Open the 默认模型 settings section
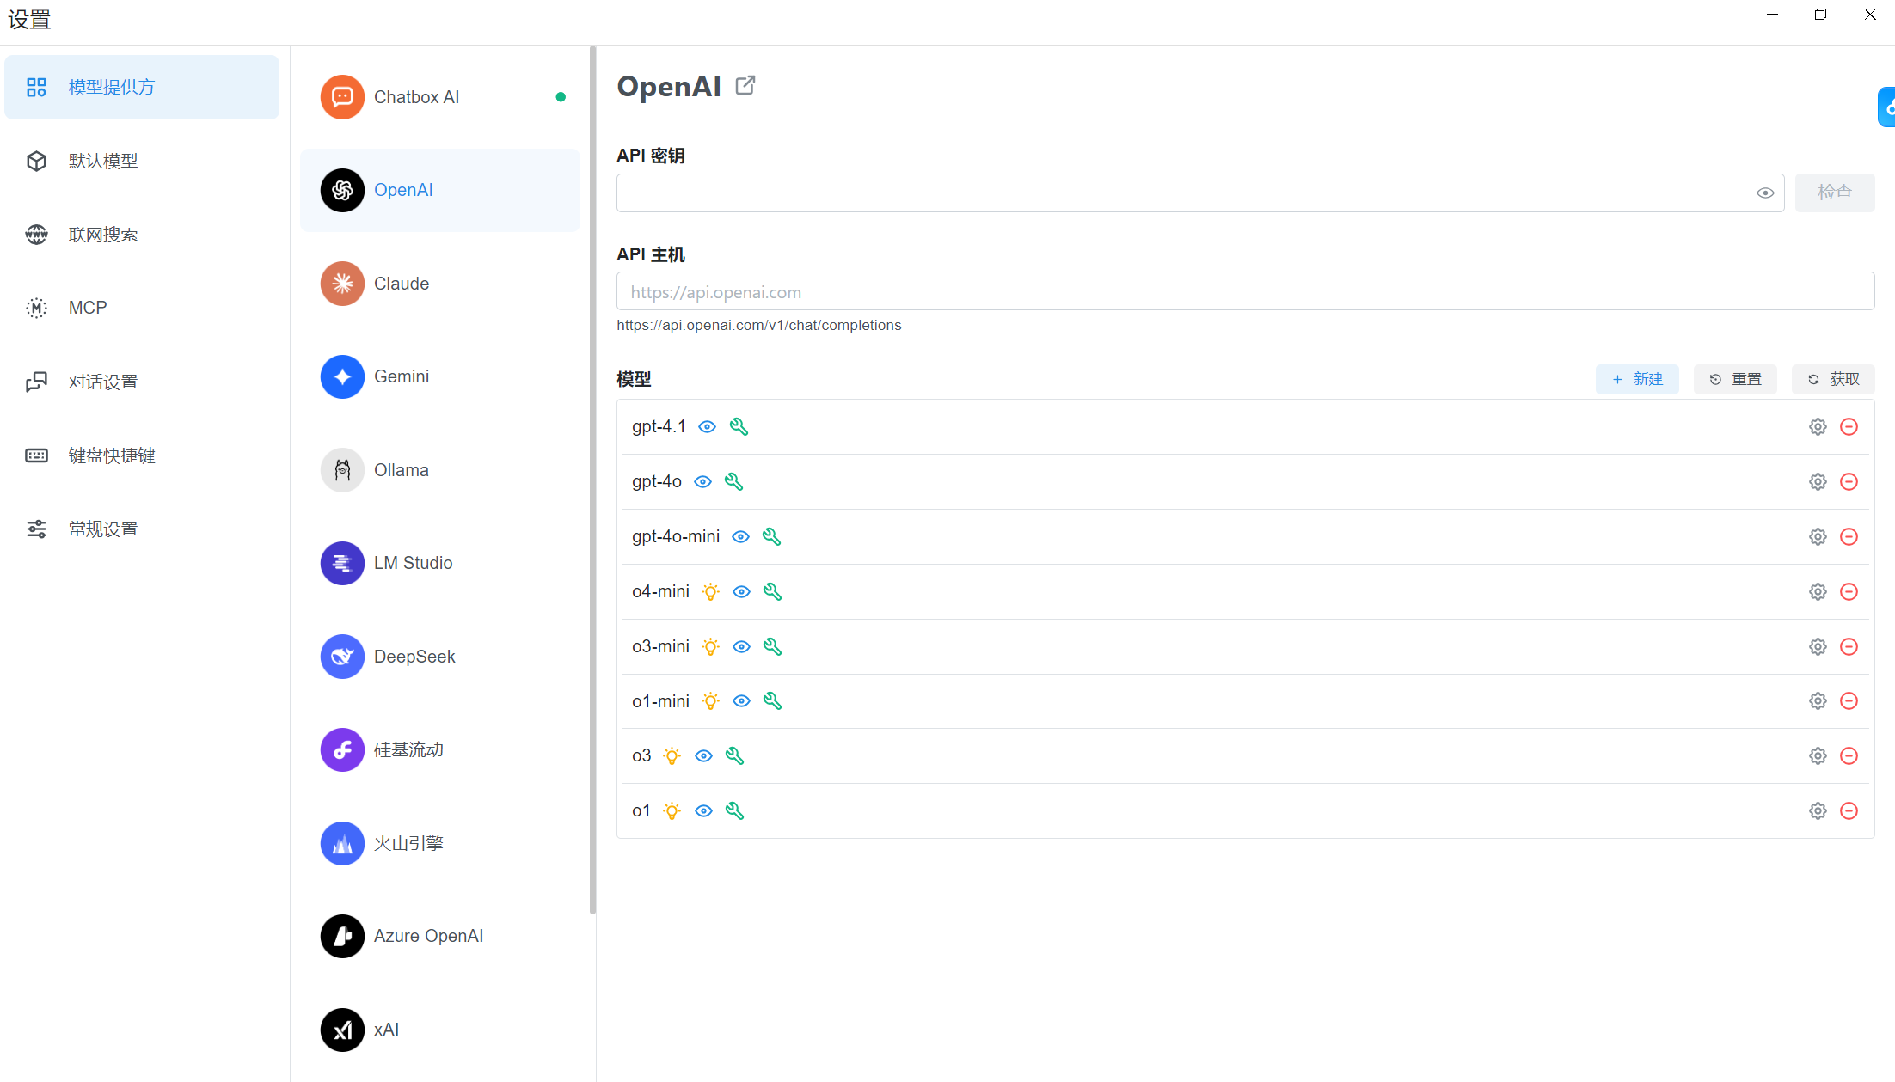The height and width of the screenshot is (1082, 1895). pyautogui.click(x=103, y=162)
